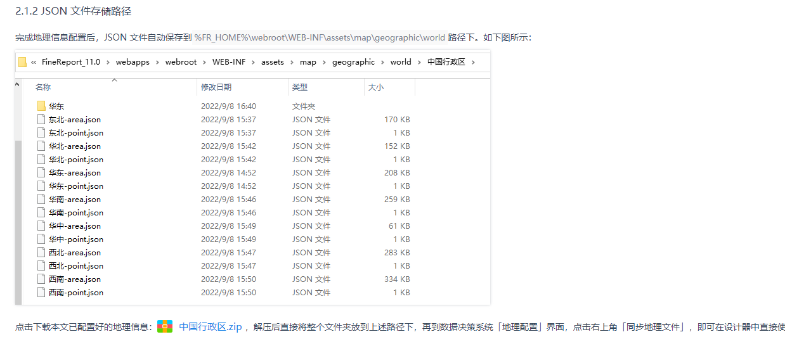Click the zip archive icon before 中国行政区.zip

tap(165, 327)
